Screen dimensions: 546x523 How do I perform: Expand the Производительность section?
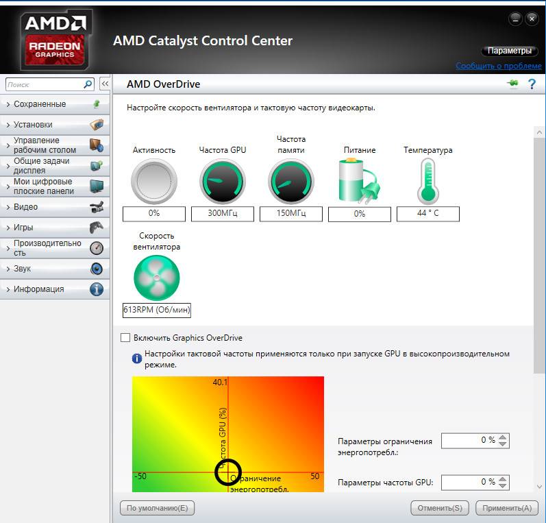pyautogui.click(x=8, y=248)
